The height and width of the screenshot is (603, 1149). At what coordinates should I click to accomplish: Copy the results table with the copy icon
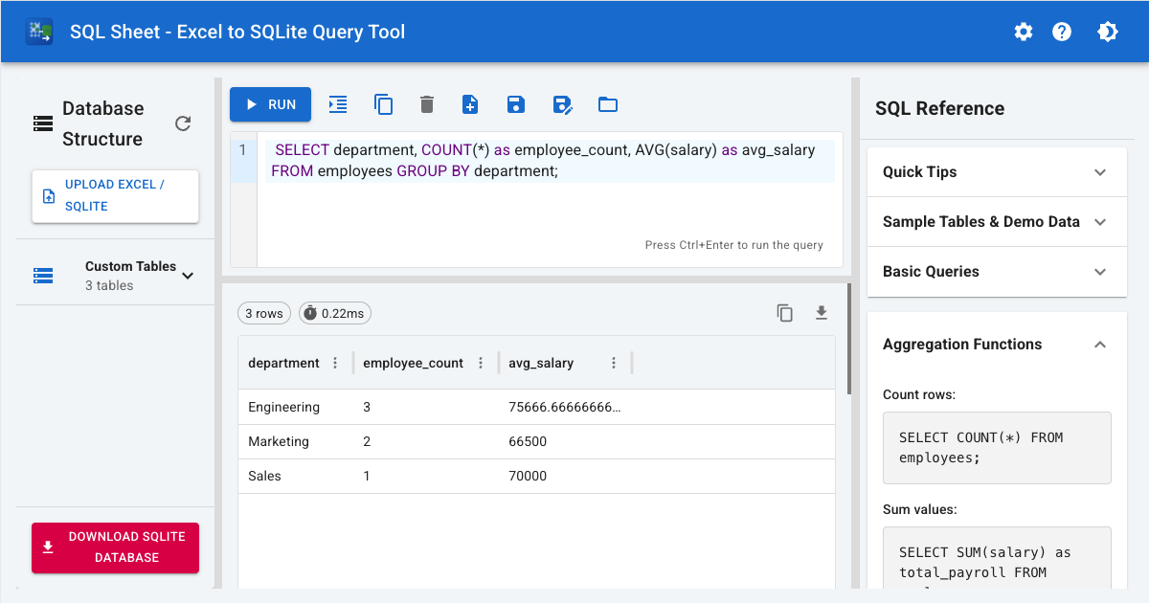(x=784, y=313)
